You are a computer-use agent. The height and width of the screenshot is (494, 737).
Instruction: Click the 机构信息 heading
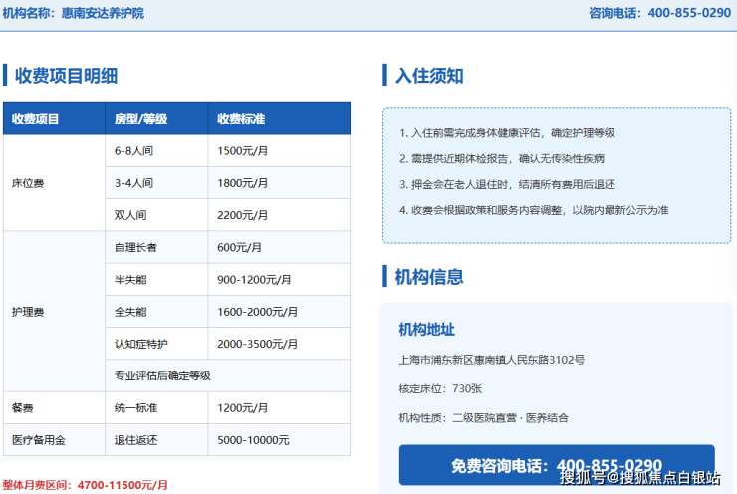click(429, 276)
